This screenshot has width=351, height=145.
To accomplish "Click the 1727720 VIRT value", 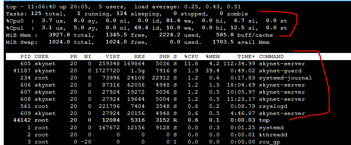I will tap(108, 71).
